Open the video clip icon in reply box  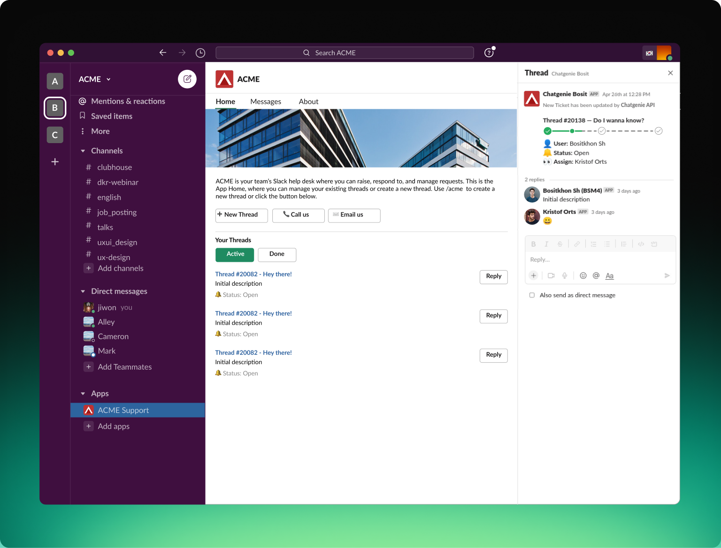tap(551, 275)
